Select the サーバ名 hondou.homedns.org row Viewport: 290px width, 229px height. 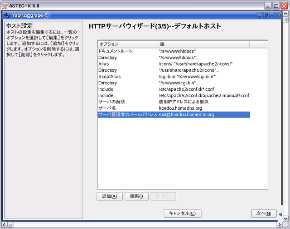[174, 108]
